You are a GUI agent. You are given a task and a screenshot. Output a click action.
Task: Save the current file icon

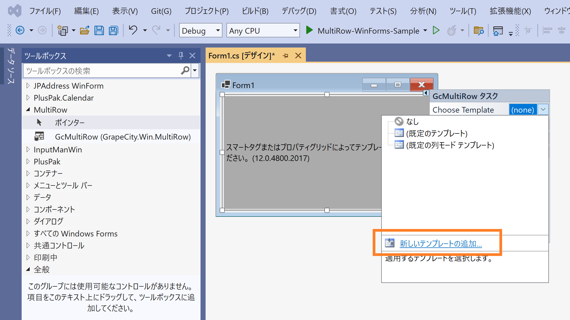[99, 30]
